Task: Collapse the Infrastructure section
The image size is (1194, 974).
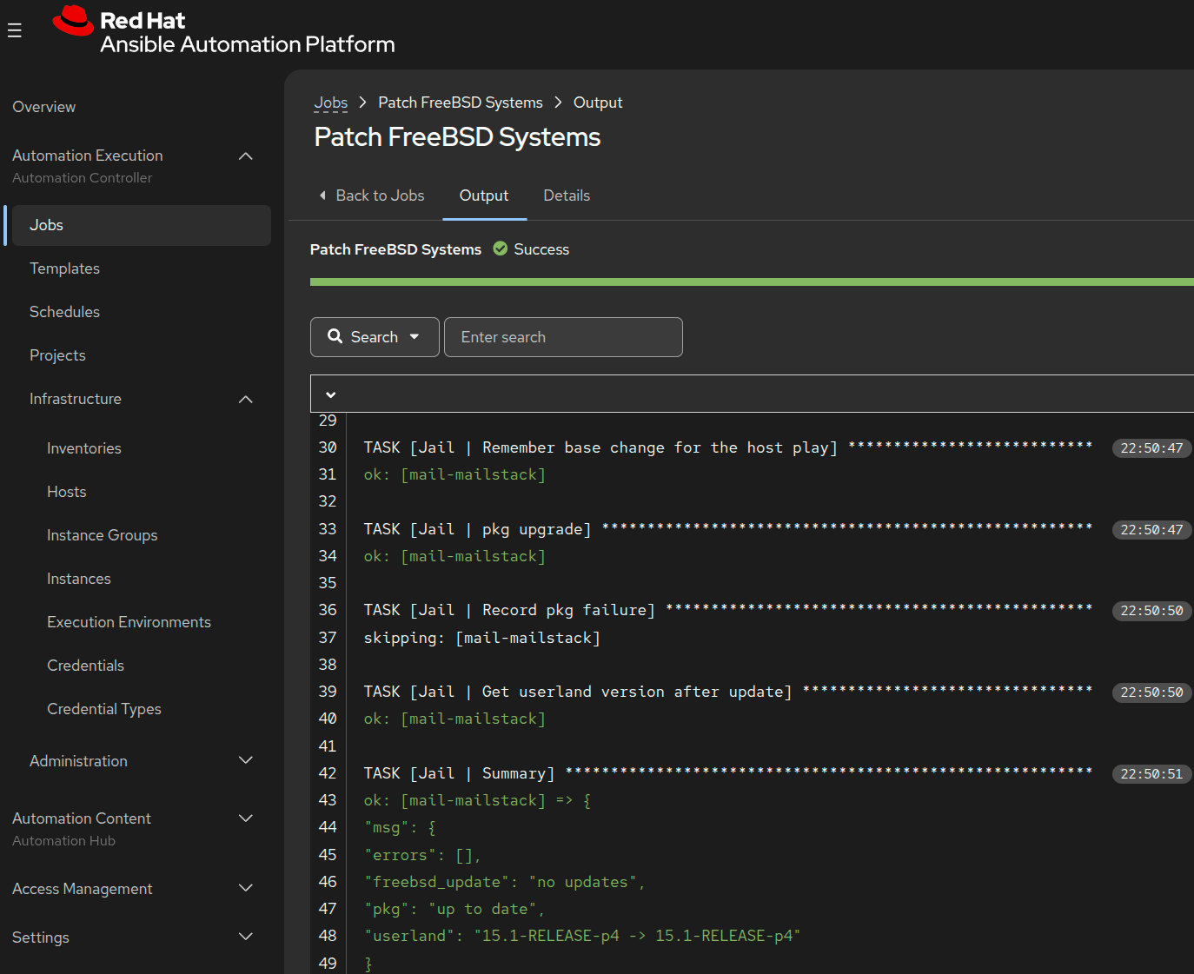Action: 246,400
